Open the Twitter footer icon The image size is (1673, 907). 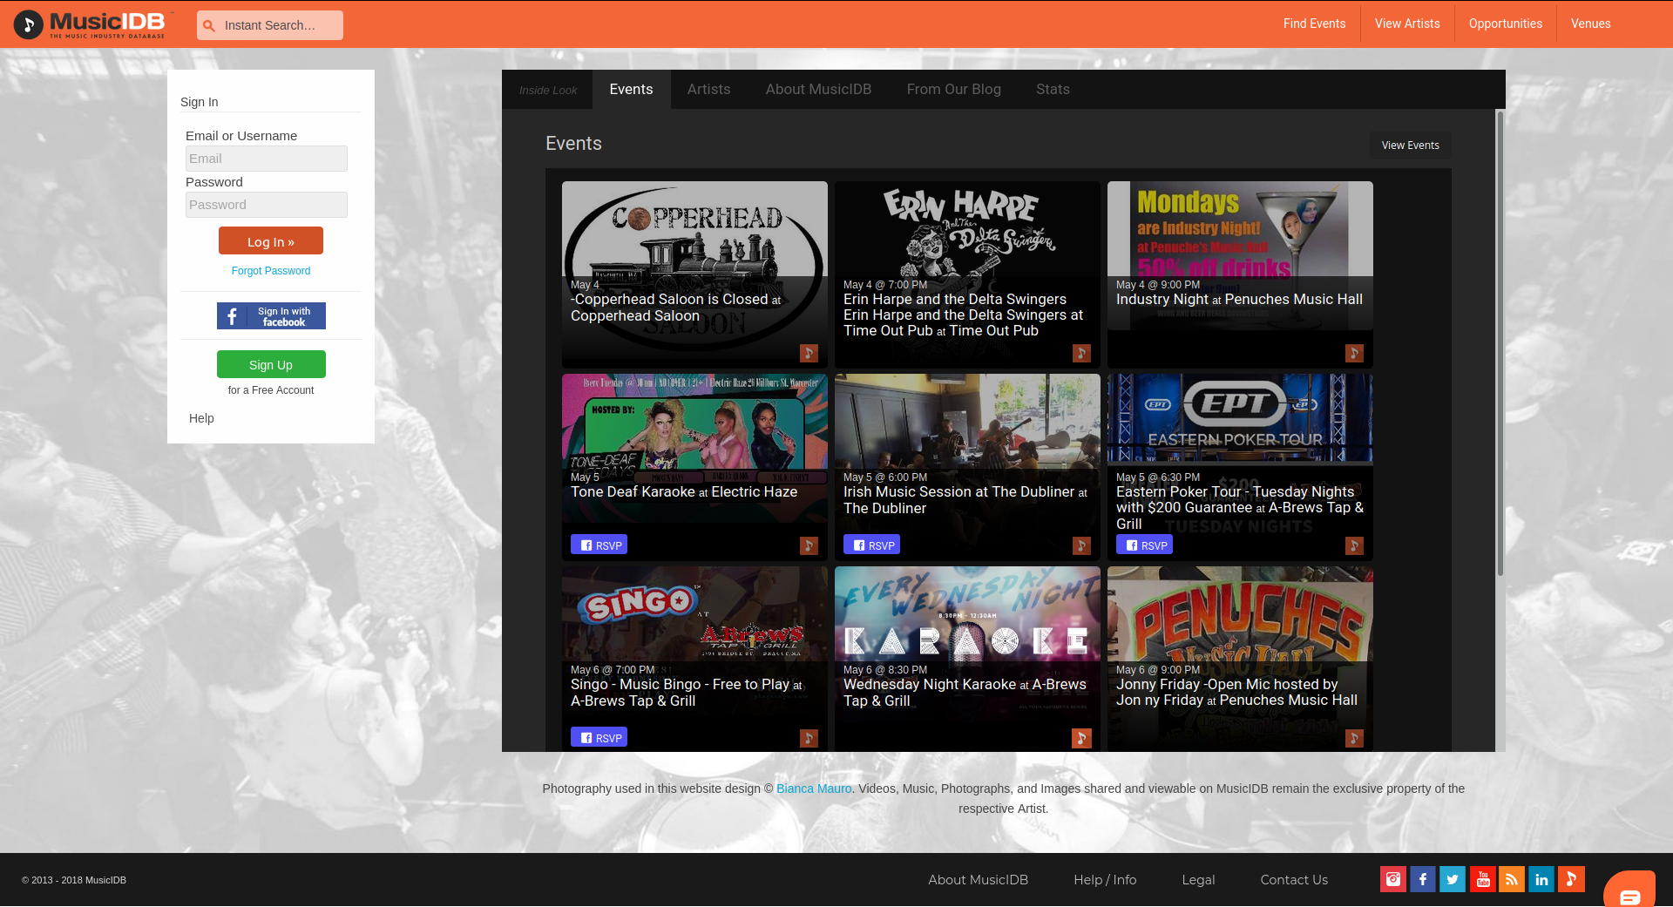(x=1453, y=879)
